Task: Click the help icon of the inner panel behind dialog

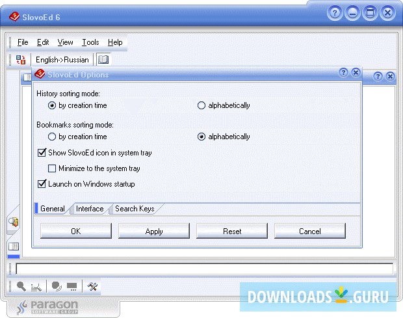Action: pos(378,76)
